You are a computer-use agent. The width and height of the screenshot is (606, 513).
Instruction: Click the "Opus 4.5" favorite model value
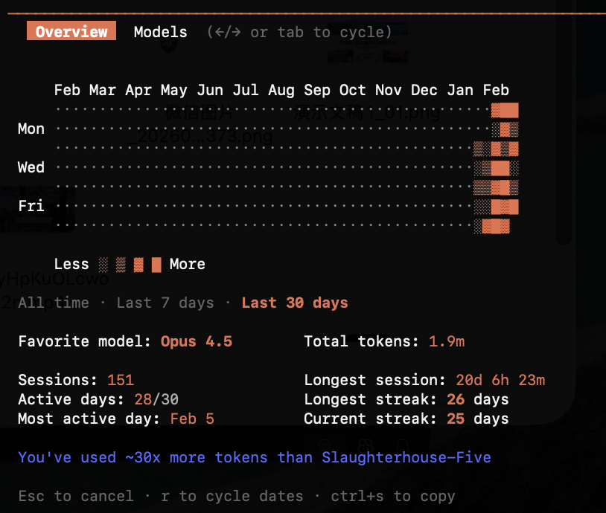197,341
